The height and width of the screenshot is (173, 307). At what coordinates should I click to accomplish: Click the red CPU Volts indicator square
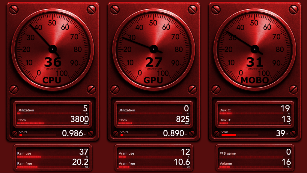pos(21,135)
